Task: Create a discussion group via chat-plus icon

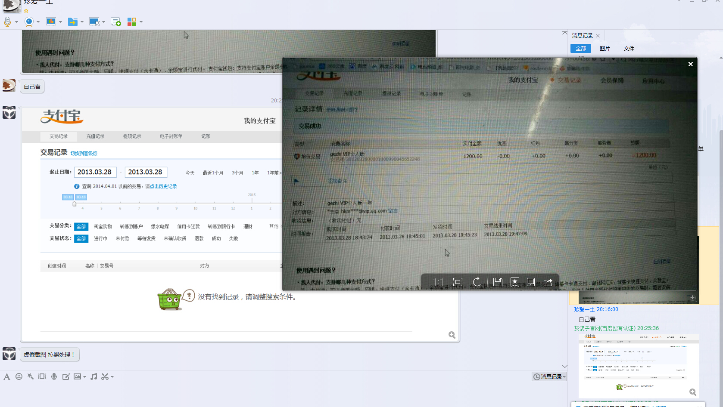Action: click(116, 22)
